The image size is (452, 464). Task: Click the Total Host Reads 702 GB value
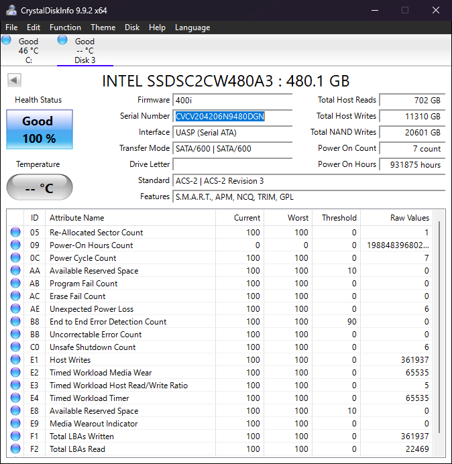tap(412, 101)
